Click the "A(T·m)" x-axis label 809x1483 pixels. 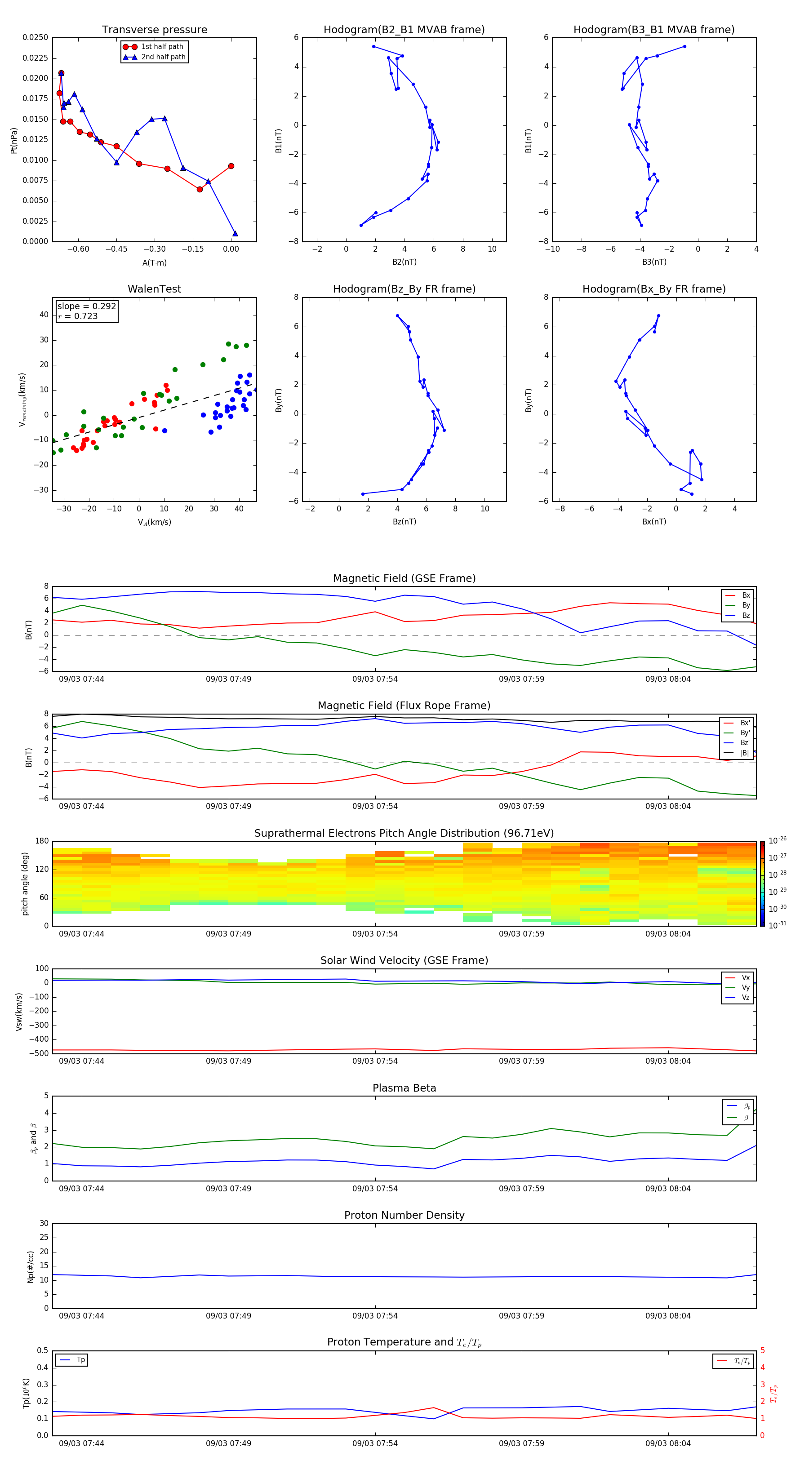click(154, 262)
